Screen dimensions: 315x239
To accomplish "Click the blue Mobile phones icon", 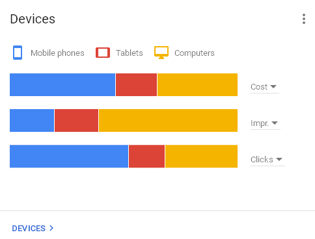I will (x=18, y=53).
